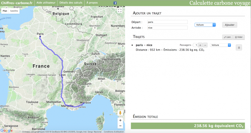The image size is (251, 133).
Task: Delete the paris - nice trip
Action: (239, 48)
